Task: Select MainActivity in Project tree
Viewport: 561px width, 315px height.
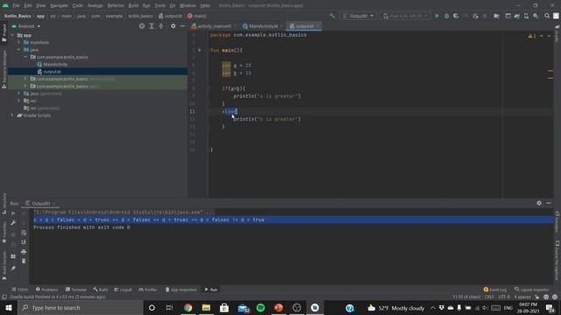Action: tap(55, 64)
